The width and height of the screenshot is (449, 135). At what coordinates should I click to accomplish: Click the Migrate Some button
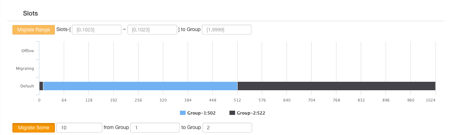34,128
